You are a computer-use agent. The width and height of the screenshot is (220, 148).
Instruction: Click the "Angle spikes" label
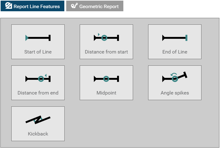[175, 93]
